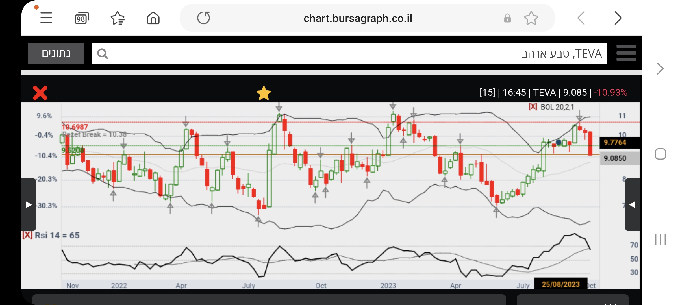This screenshot has height=305, width=678.
Task: Click the 25/08/2023 date marker on the timeline
Action: tap(560, 284)
